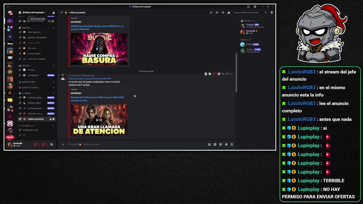
Task: Play NADIE COMPRA BASURA video thumbnail
Action: point(99,49)
